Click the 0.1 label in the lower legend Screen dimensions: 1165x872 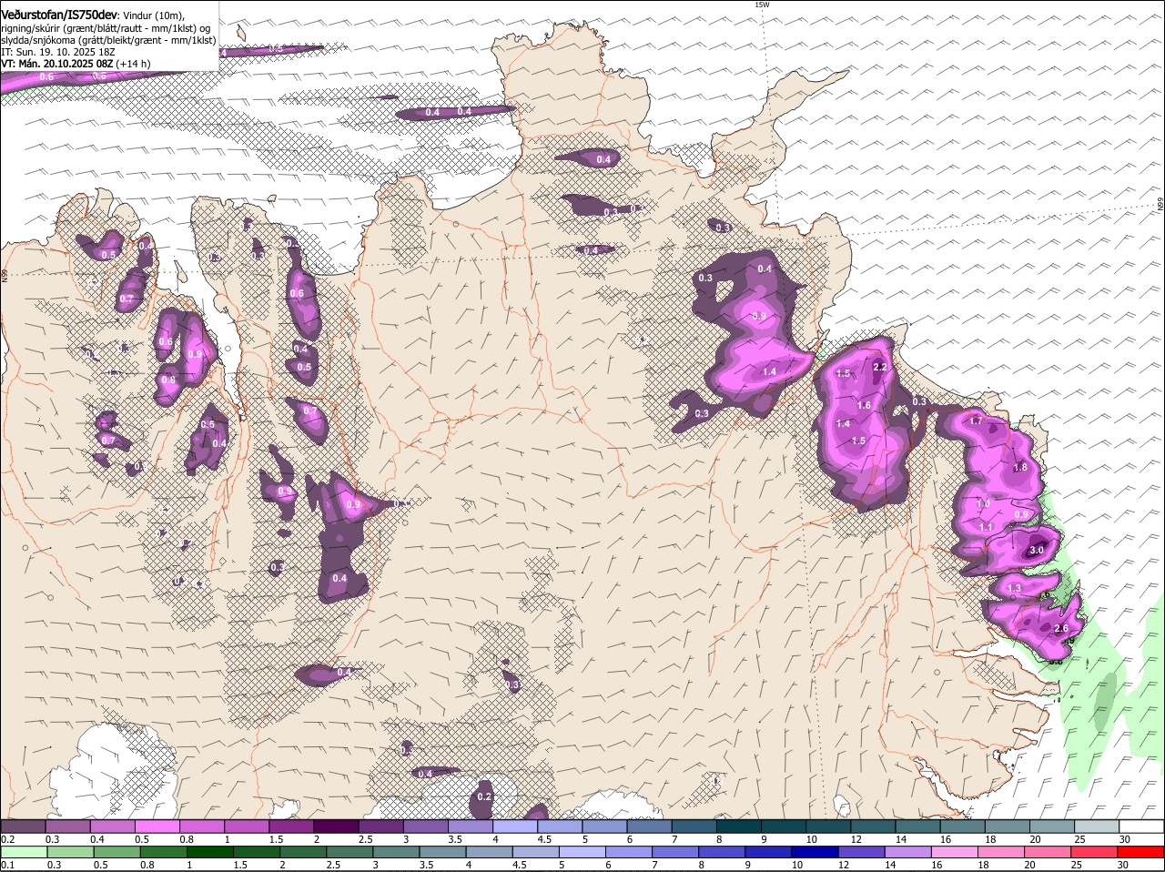pyautogui.click(x=7, y=865)
